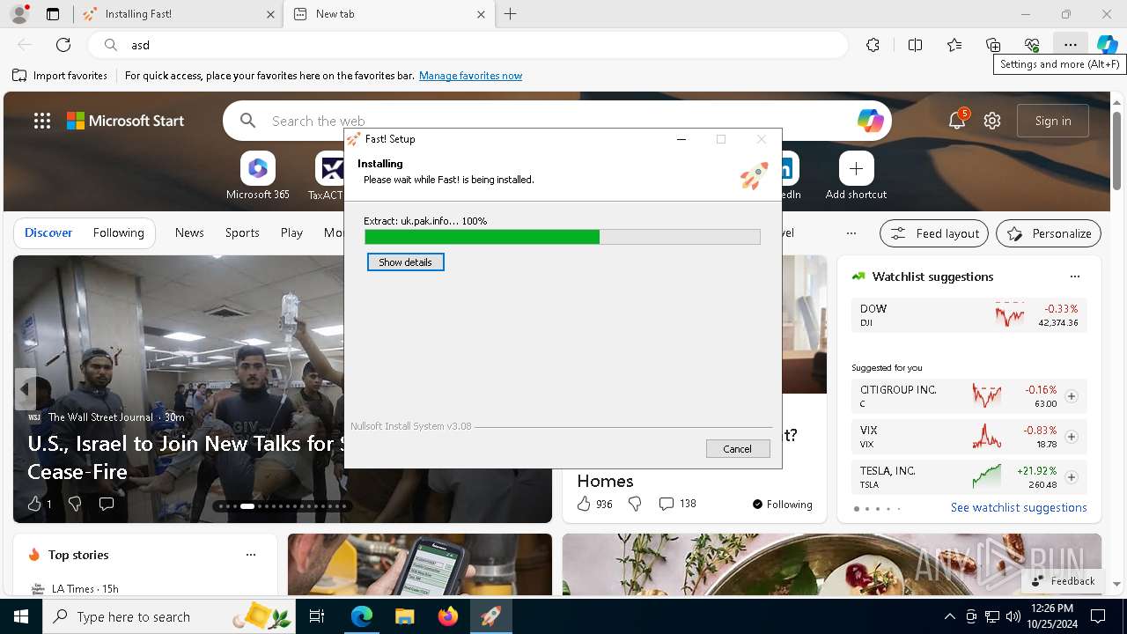Toggle Following on Homes story
This screenshot has height=634, width=1127.
click(x=783, y=504)
